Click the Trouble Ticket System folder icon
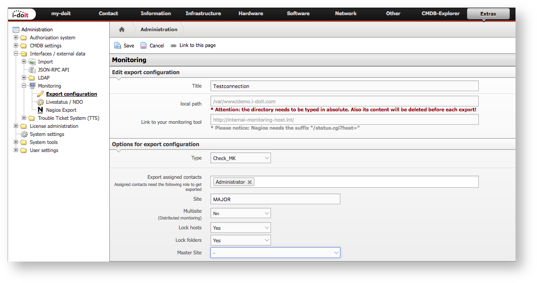537x283 pixels. coord(32,118)
